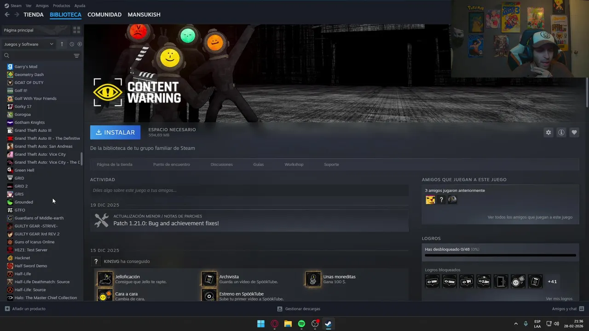589x331 pixels.
Task: Open the Soporte link
Action: (331, 165)
